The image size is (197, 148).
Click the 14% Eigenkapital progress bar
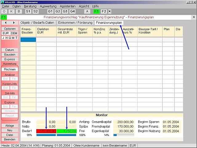click(x=124, y=135)
